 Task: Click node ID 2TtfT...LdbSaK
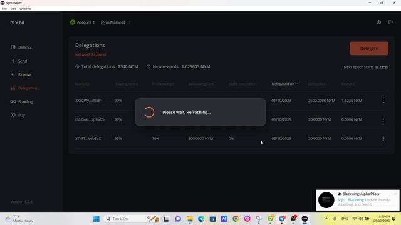[88, 138]
